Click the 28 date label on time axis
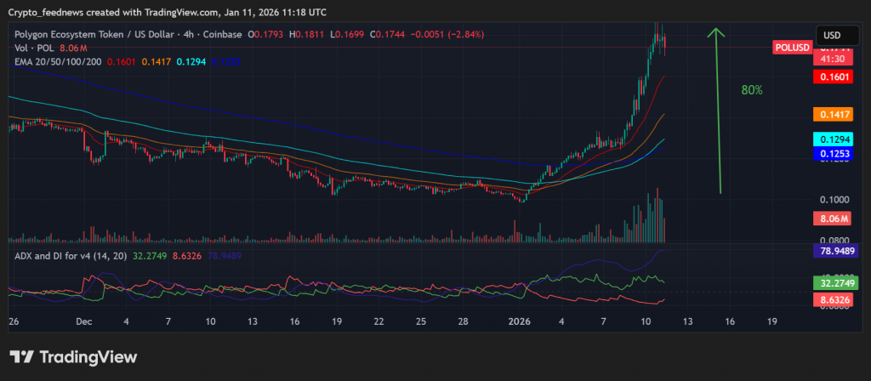The height and width of the screenshot is (381, 871). tap(464, 321)
